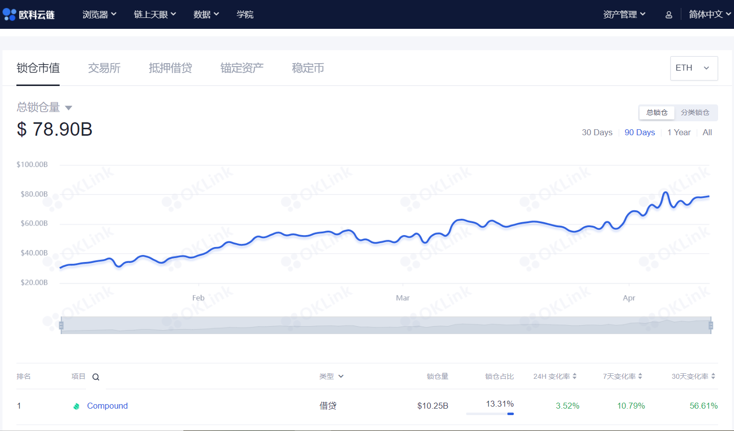Go to 学院 in the navigation
This screenshot has height=431, width=734.
point(245,14)
